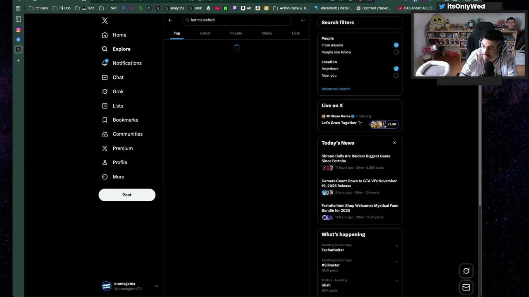
Task: Click the fortnite icefield search field
Action: (x=237, y=20)
